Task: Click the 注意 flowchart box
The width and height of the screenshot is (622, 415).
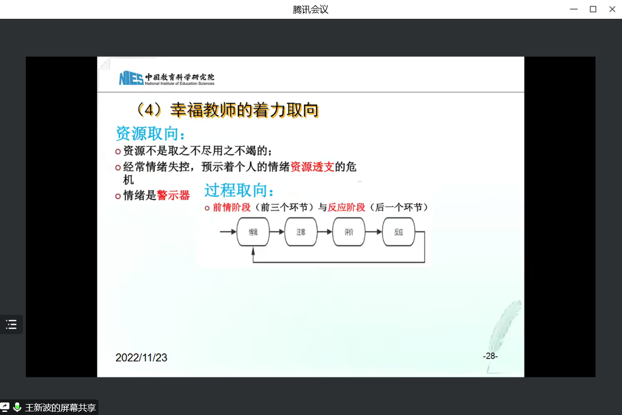Action: [x=301, y=232]
